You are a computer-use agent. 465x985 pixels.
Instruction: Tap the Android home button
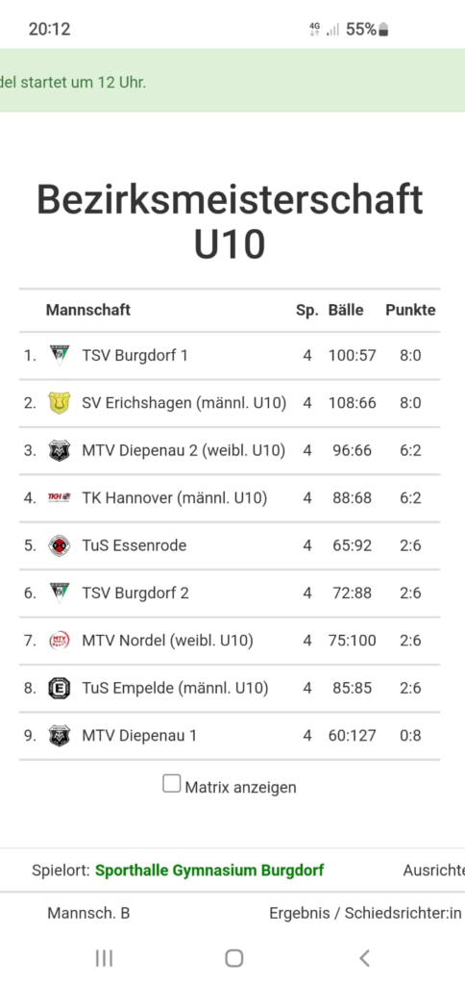click(x=233, y=958)
